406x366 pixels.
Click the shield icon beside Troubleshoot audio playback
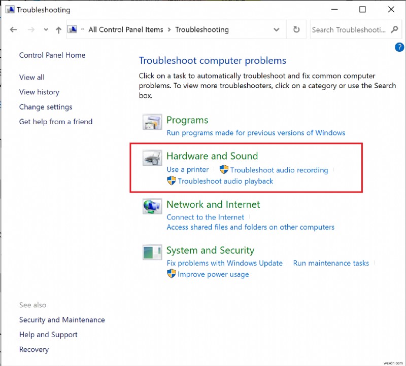(x=171, y=180)
